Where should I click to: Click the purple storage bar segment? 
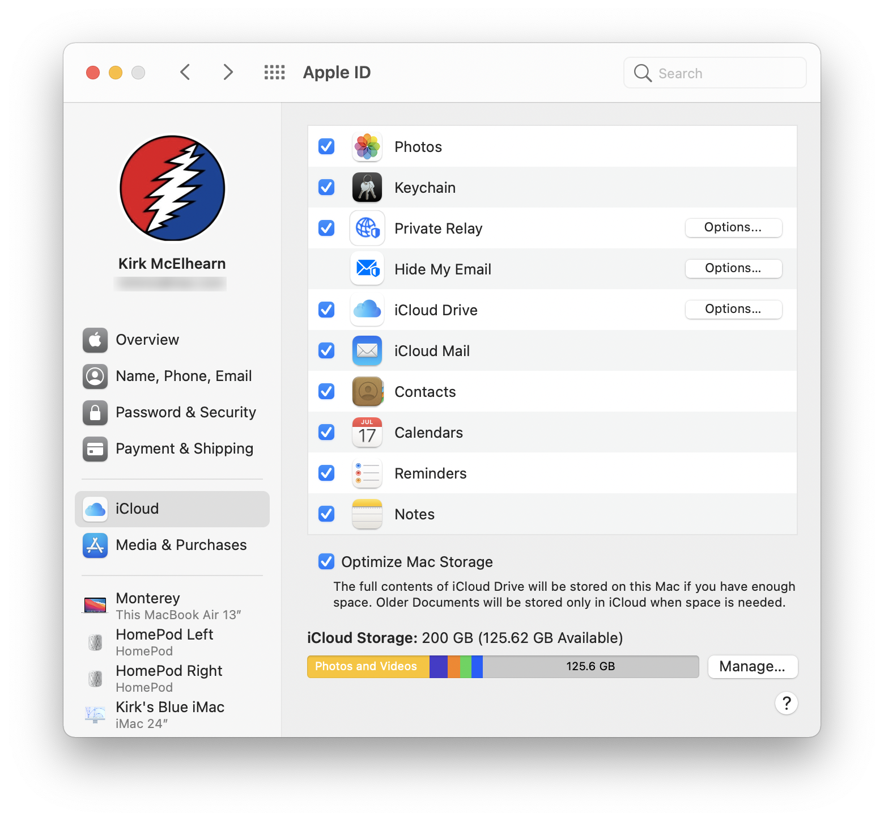click(x=439, y=667)
